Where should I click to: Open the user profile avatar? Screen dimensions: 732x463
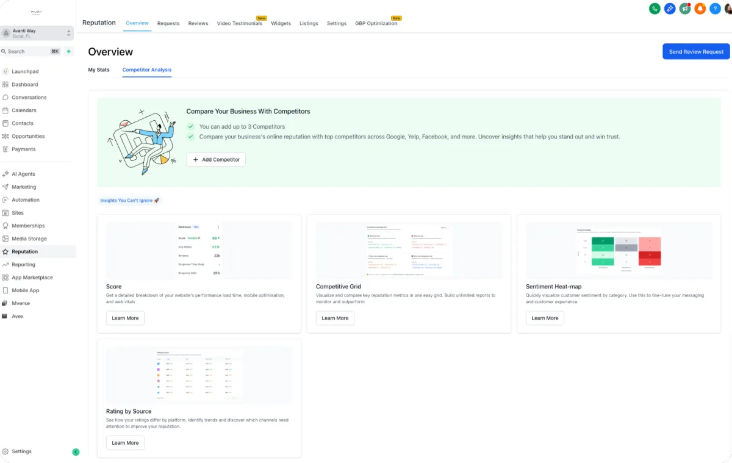(x=728, y=9)
